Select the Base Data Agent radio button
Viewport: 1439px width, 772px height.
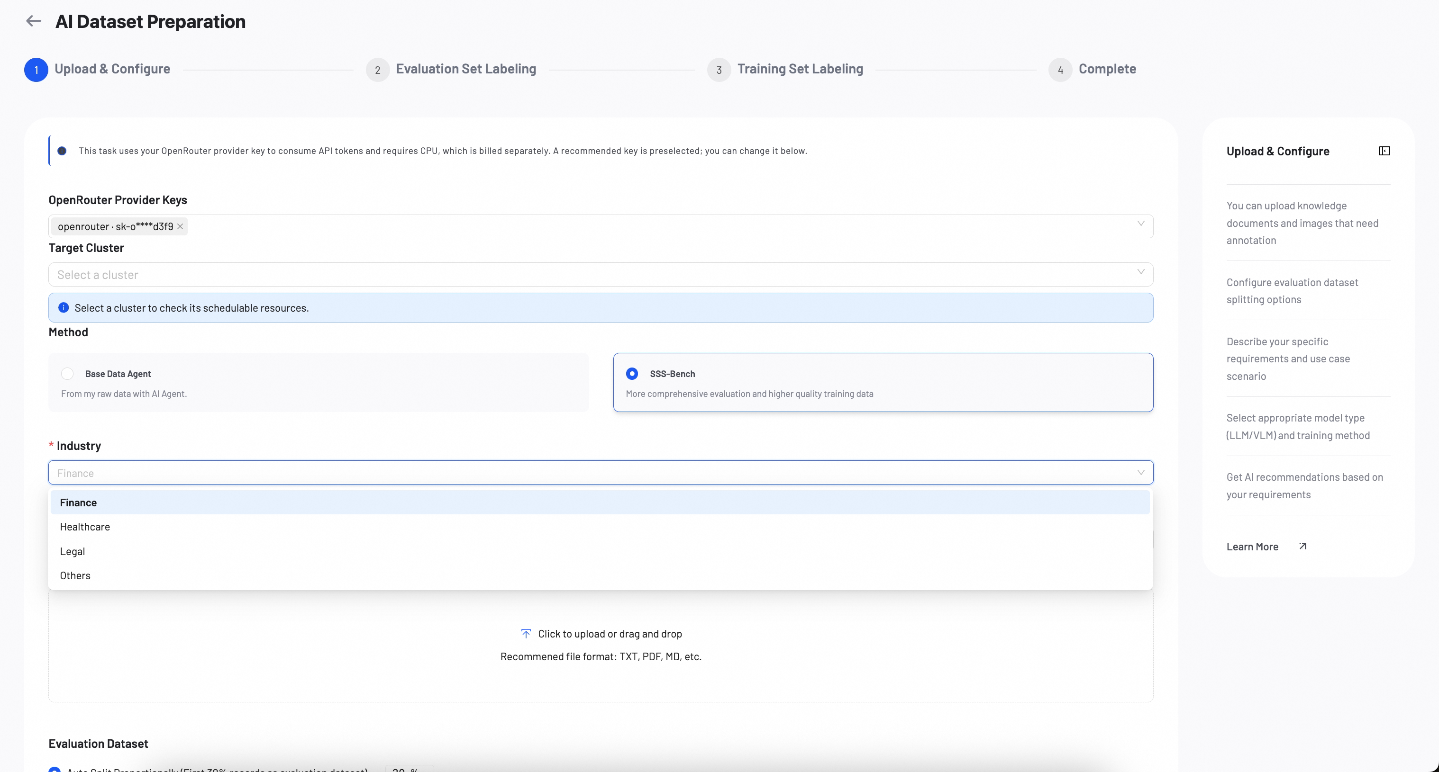click(x=68, y=373)
